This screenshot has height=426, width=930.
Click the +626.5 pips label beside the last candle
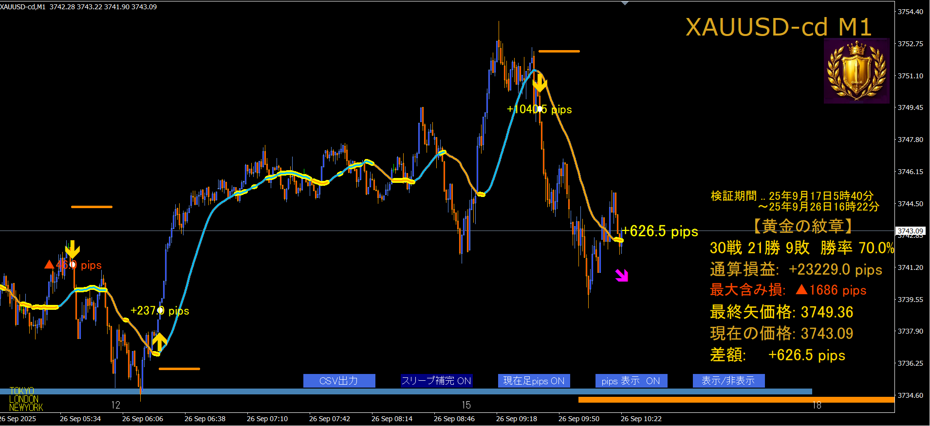[661, 231]
